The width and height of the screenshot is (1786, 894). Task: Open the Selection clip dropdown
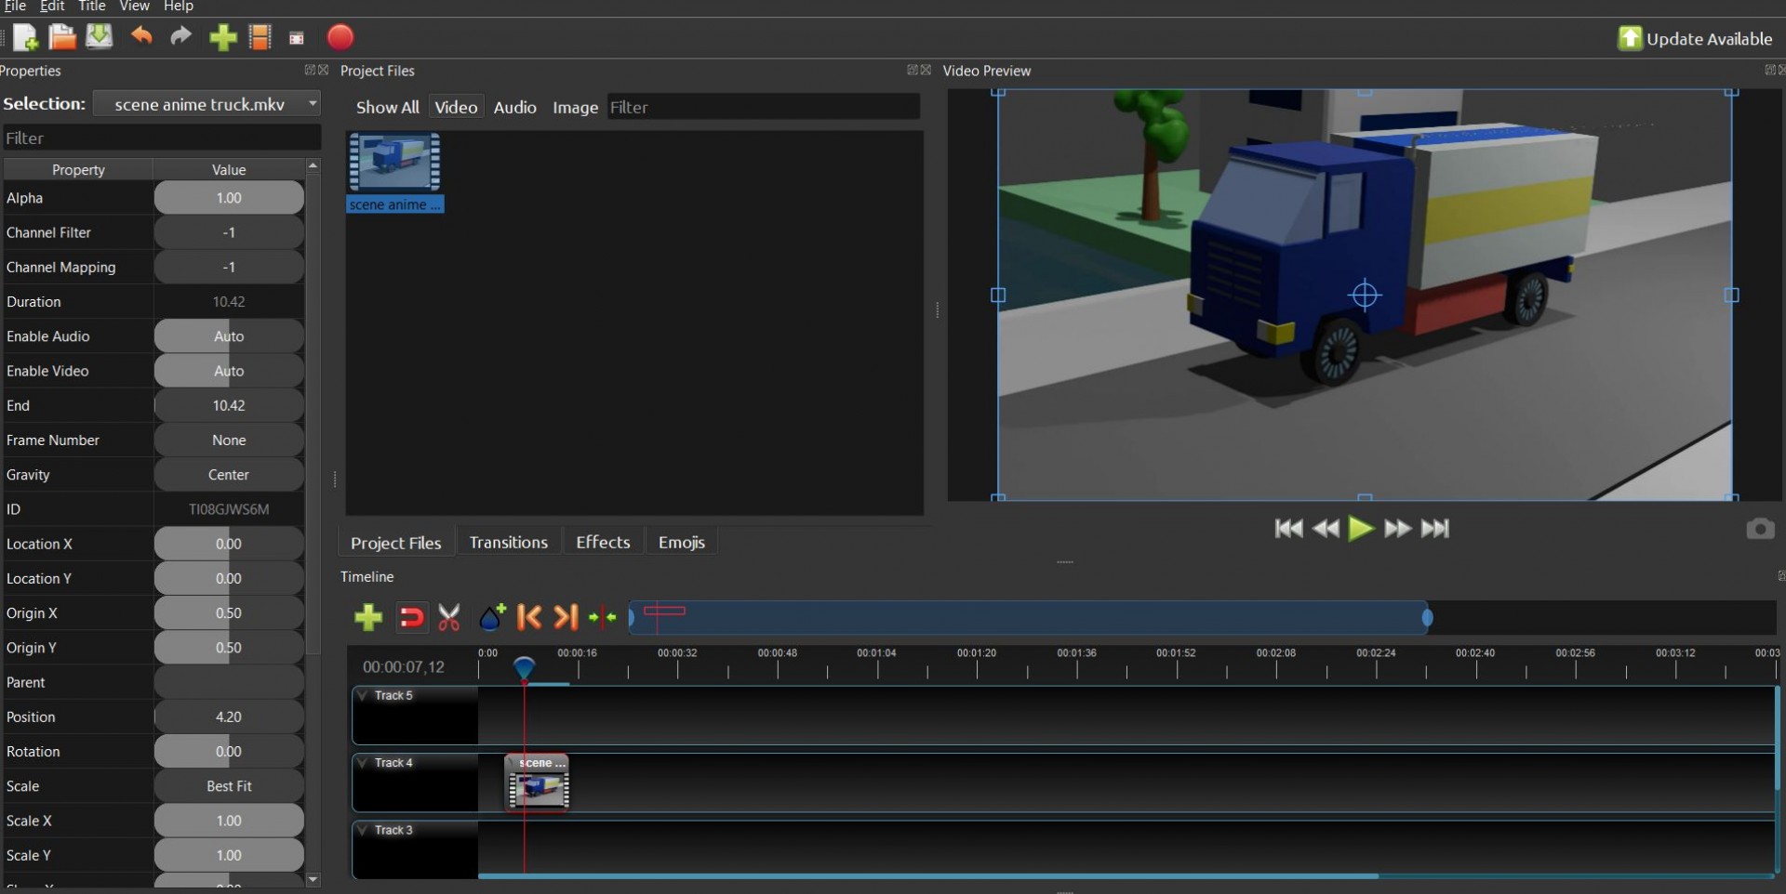[207, 104]
